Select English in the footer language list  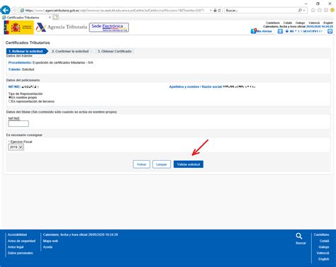click(324, 259)
